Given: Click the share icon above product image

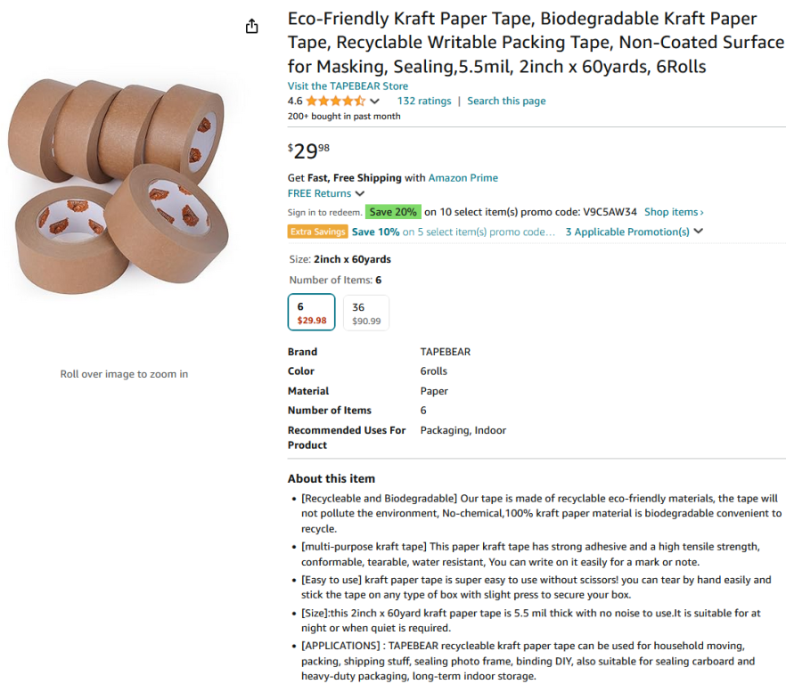Looking at the screenshot, I should (252, 27).
